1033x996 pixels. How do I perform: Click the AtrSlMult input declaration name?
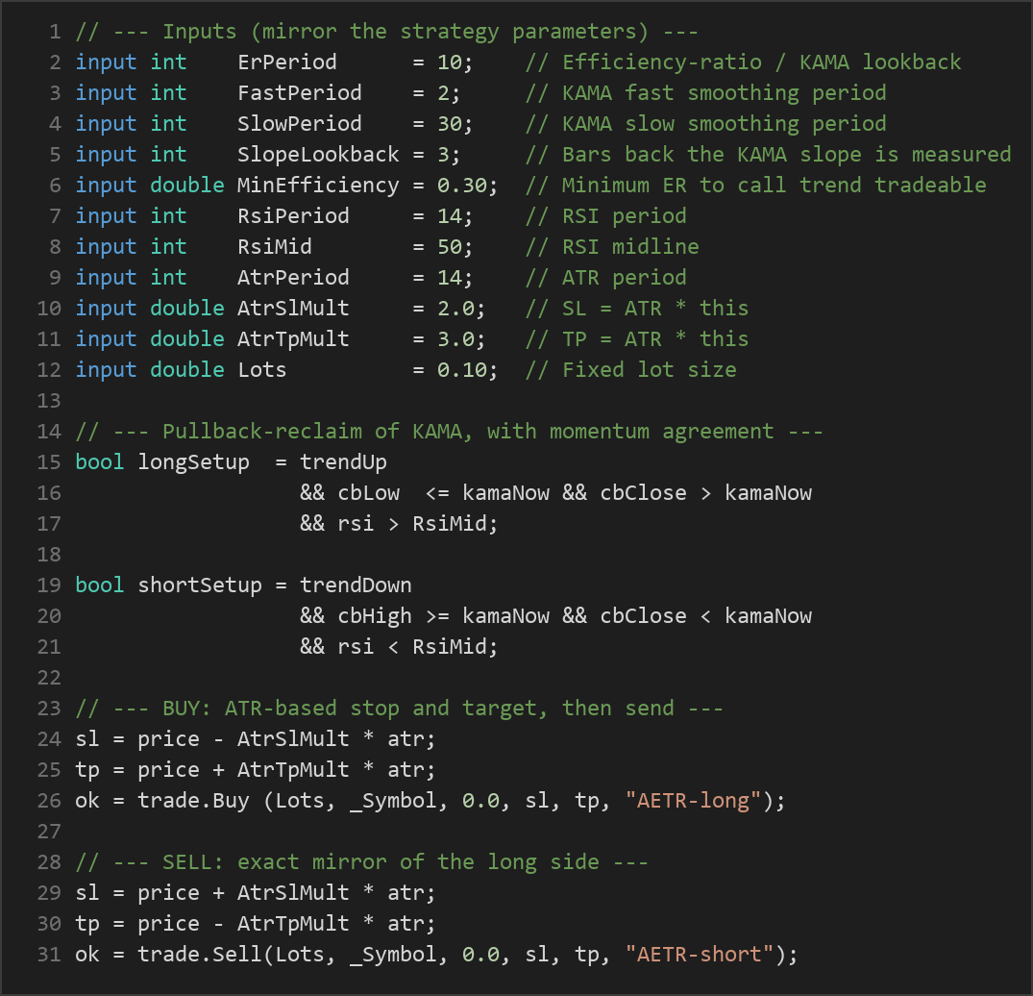pyautogui.click(x=293, y=309)
